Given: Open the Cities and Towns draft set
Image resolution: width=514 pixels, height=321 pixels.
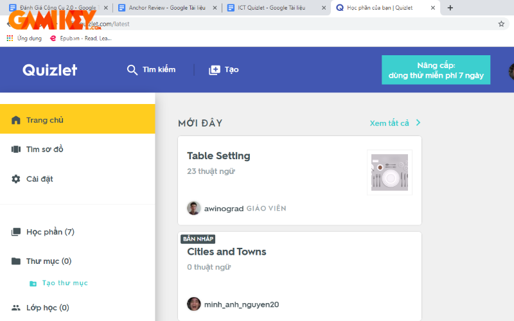Looking at the screenshot, I should 227,252.
